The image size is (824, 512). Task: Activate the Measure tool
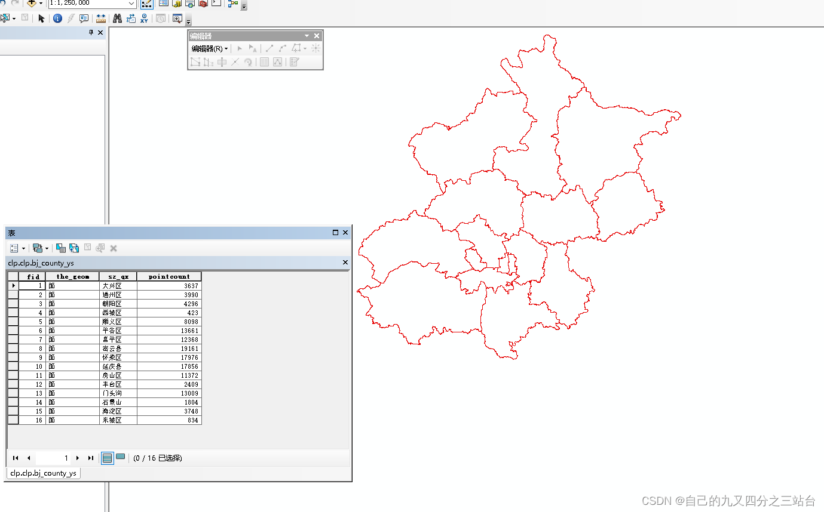click(100, 18)
